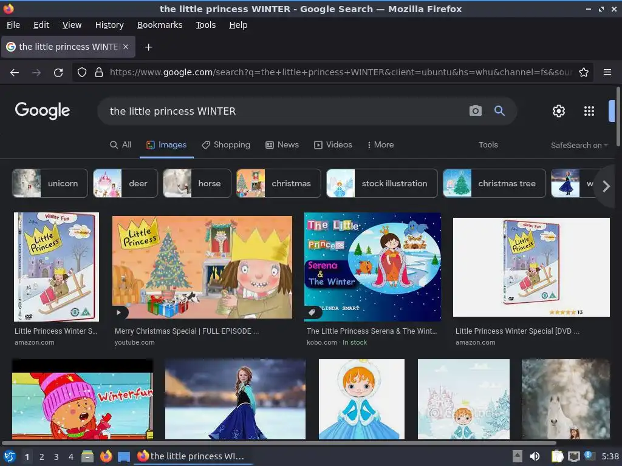The image size is (622, 466).
Task: Open the Winterfun cartoon thumbnail
Action: 83,399
